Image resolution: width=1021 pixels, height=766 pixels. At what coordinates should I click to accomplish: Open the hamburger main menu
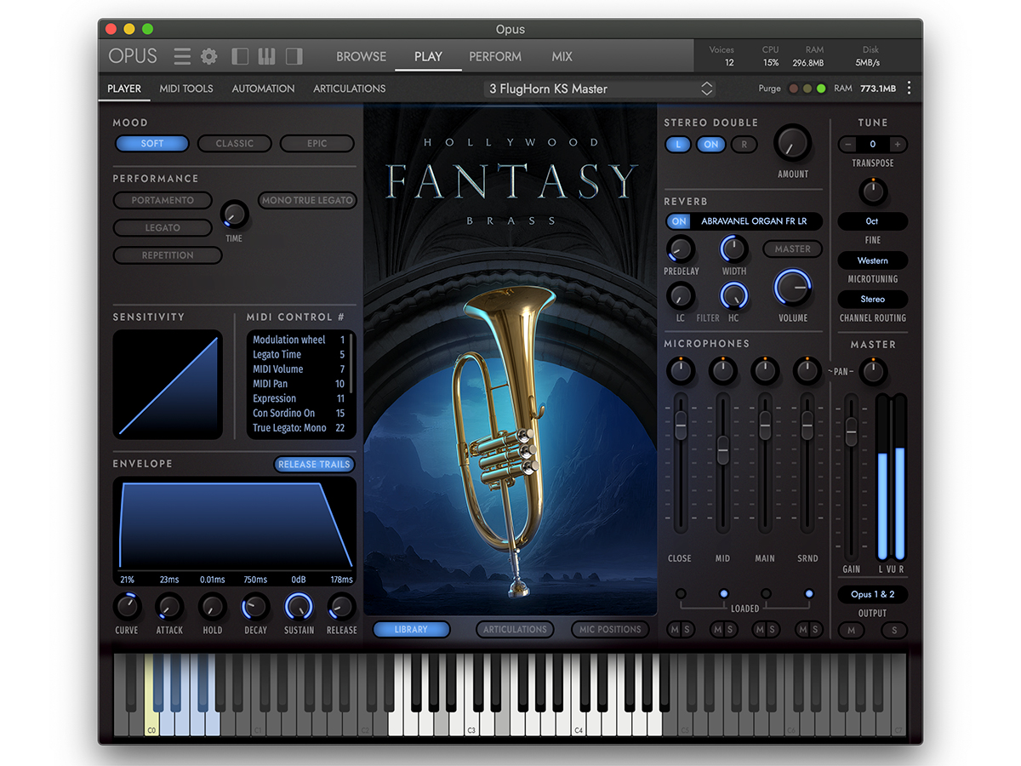pos(182,56)
